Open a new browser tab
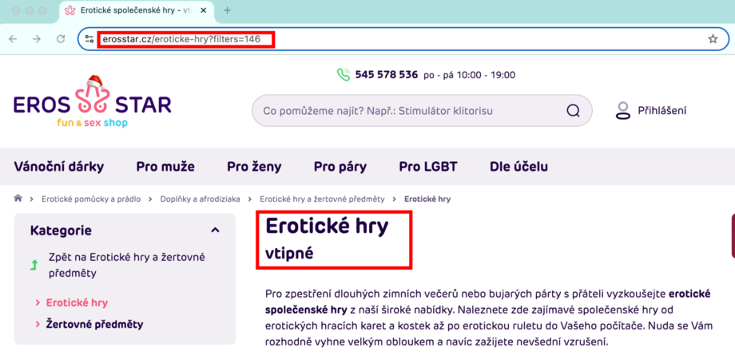Screen dimensions: 735x359 [228, 10]
